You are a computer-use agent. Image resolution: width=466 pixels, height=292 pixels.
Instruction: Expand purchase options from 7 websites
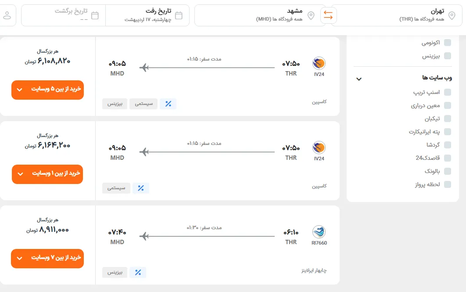click(47, 258)
